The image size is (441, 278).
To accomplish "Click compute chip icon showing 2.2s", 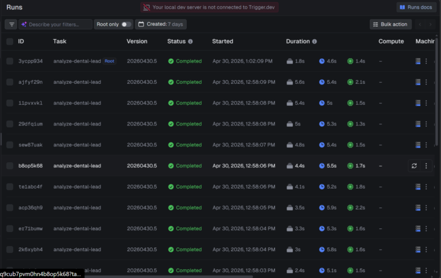I will [350, 208].
